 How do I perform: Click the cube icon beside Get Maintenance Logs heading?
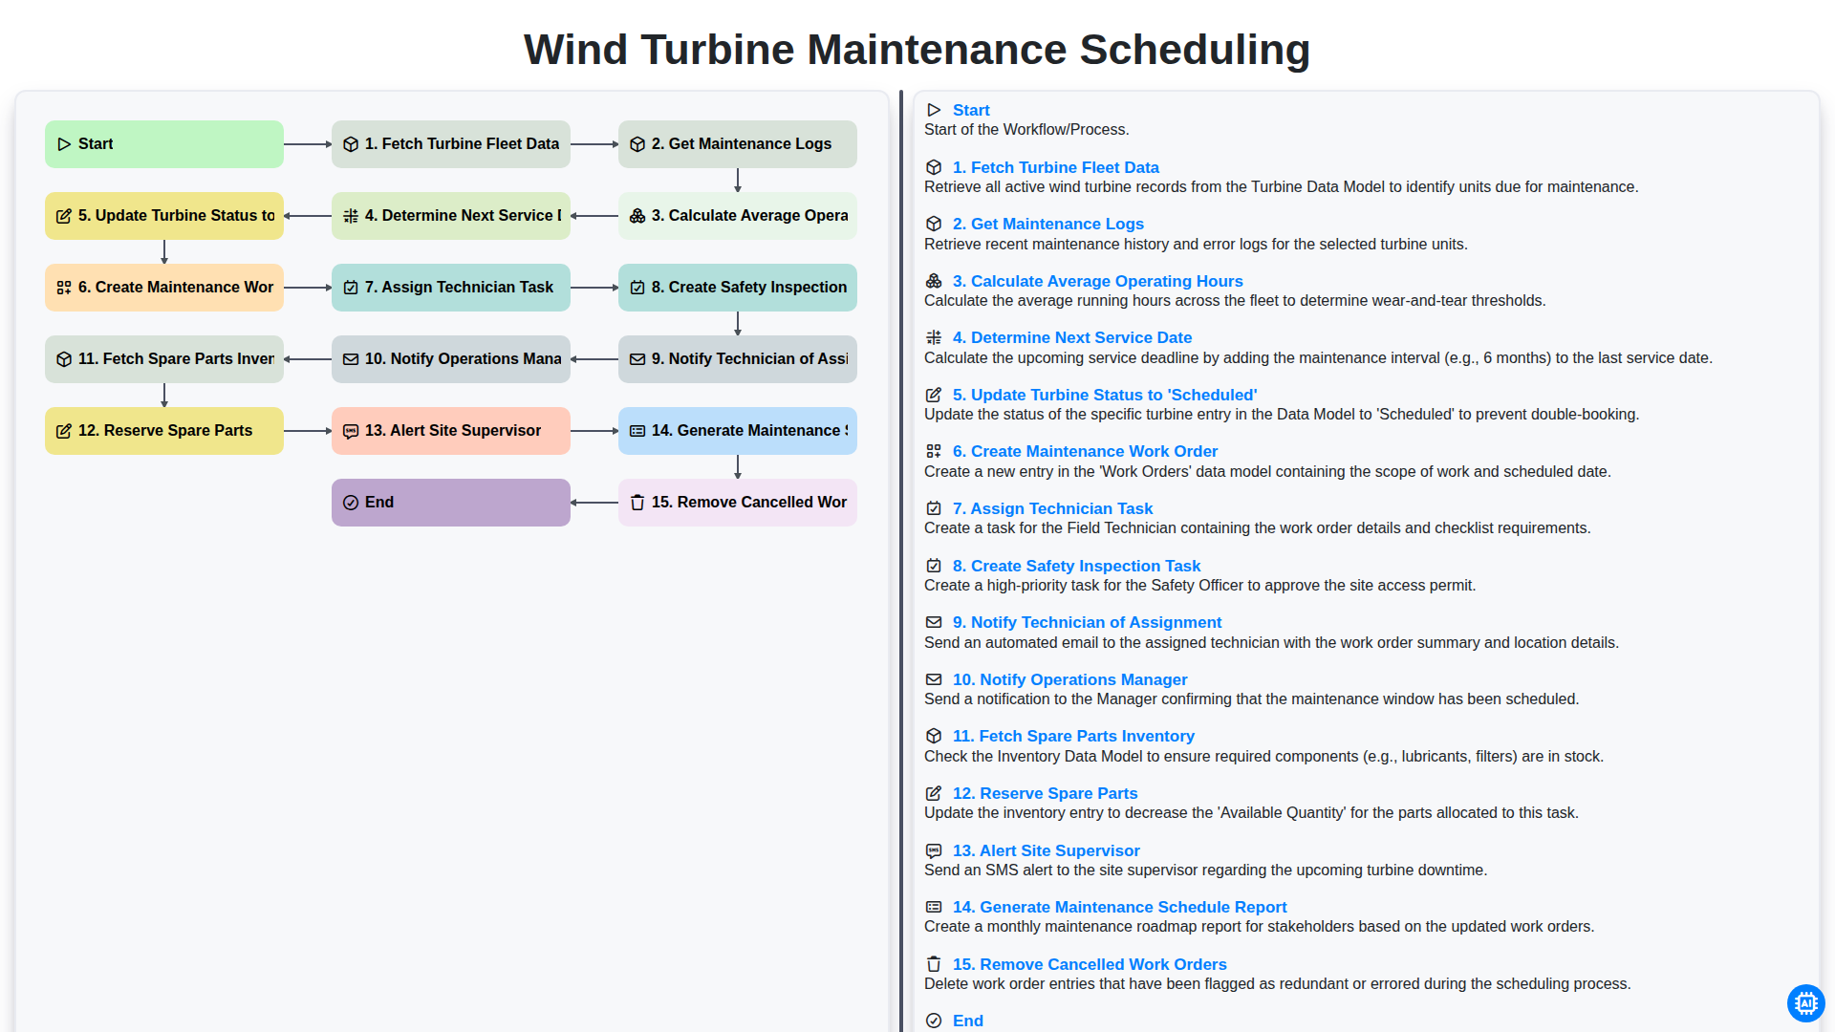click(x=934, y=224)
